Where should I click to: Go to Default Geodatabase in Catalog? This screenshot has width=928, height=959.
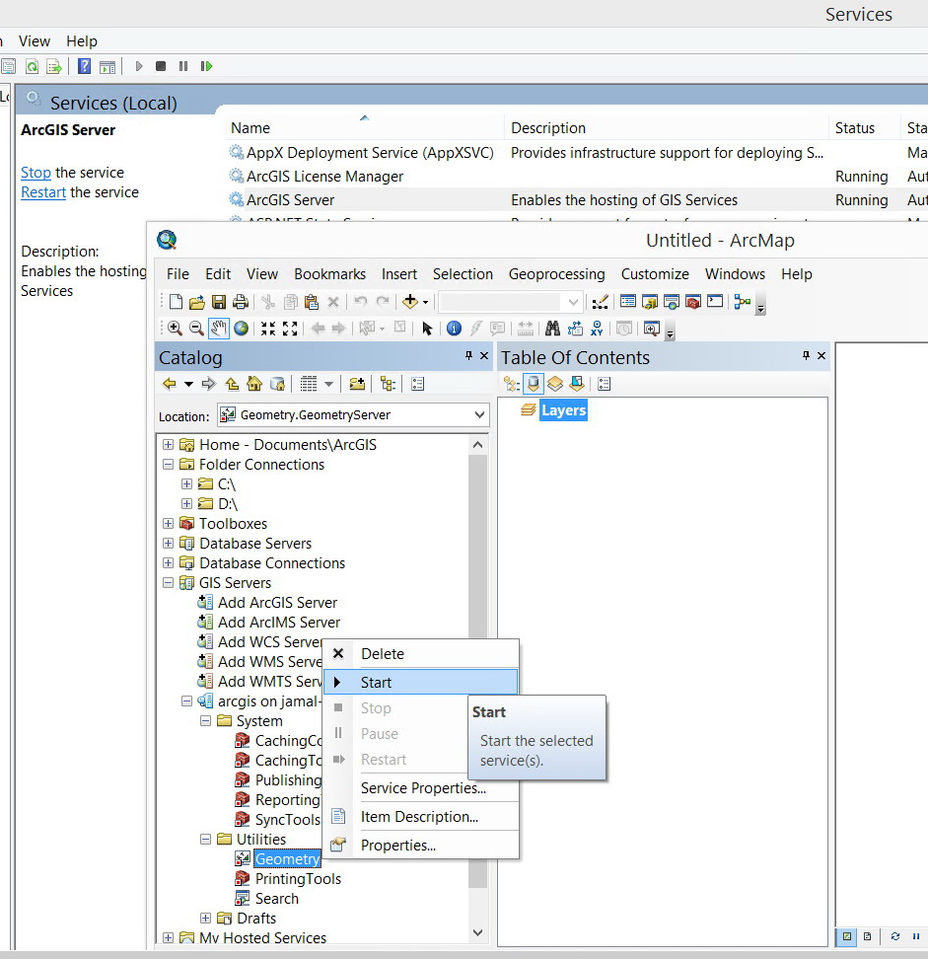(x=277, y=384)
